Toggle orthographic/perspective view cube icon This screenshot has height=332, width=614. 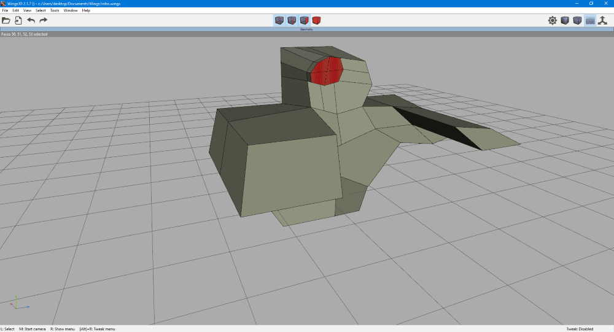click(x=577, y=20)
